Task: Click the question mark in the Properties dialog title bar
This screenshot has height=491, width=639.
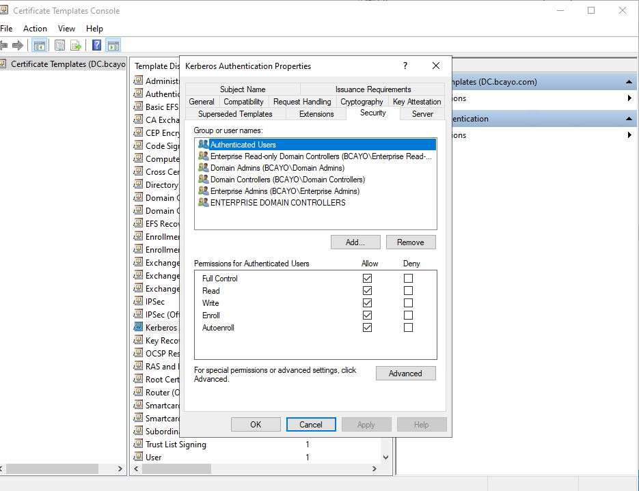Action: tap(405, 66)
